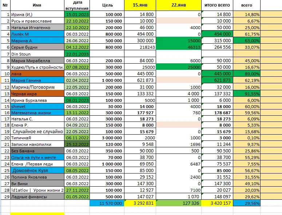Click the cell 'Марина/Поговорим'
The height and width of the screenshot is (215, 282).
pos(37,87)
